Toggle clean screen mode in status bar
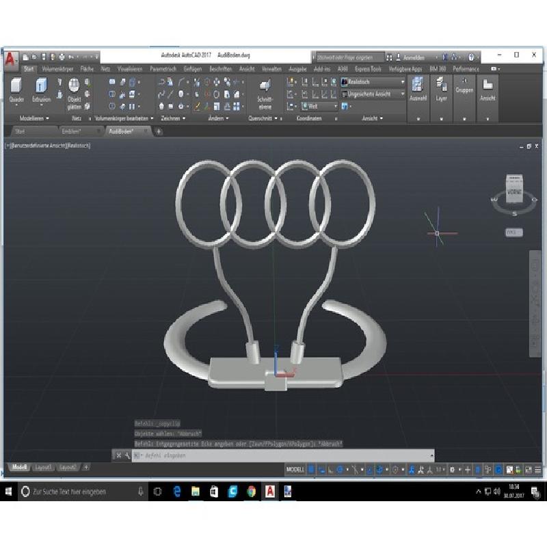The width and height of the screenshot is (547, 547). pos(529,470)
